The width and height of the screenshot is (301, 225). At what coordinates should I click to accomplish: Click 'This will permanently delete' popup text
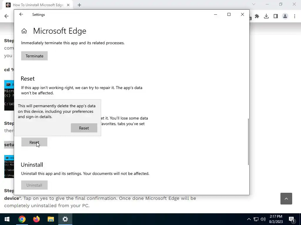[x=57, y=111]
